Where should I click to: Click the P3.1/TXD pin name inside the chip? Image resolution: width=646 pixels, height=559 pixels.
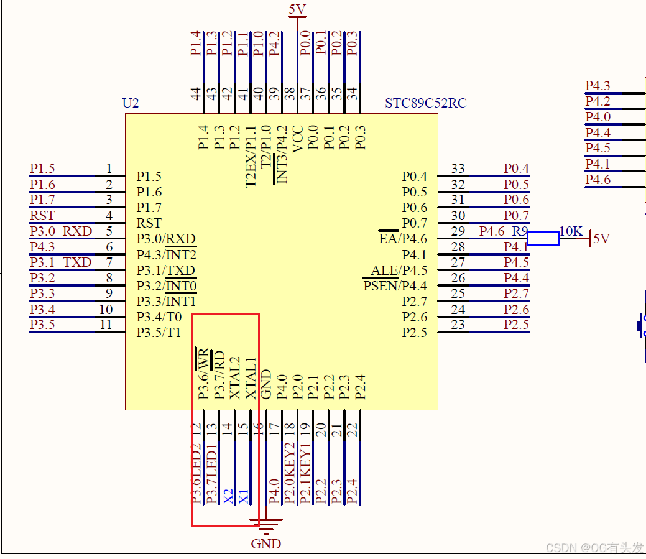point(166,270)
